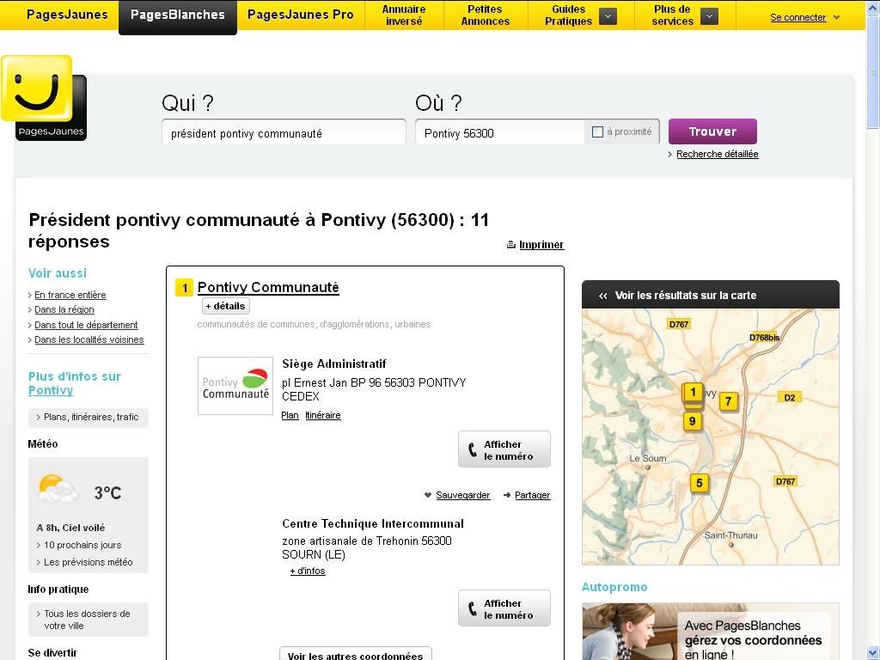Open 'Tous les dossiers de votre ville'
This screenshot has width=880, height=660.
(87, 620)
